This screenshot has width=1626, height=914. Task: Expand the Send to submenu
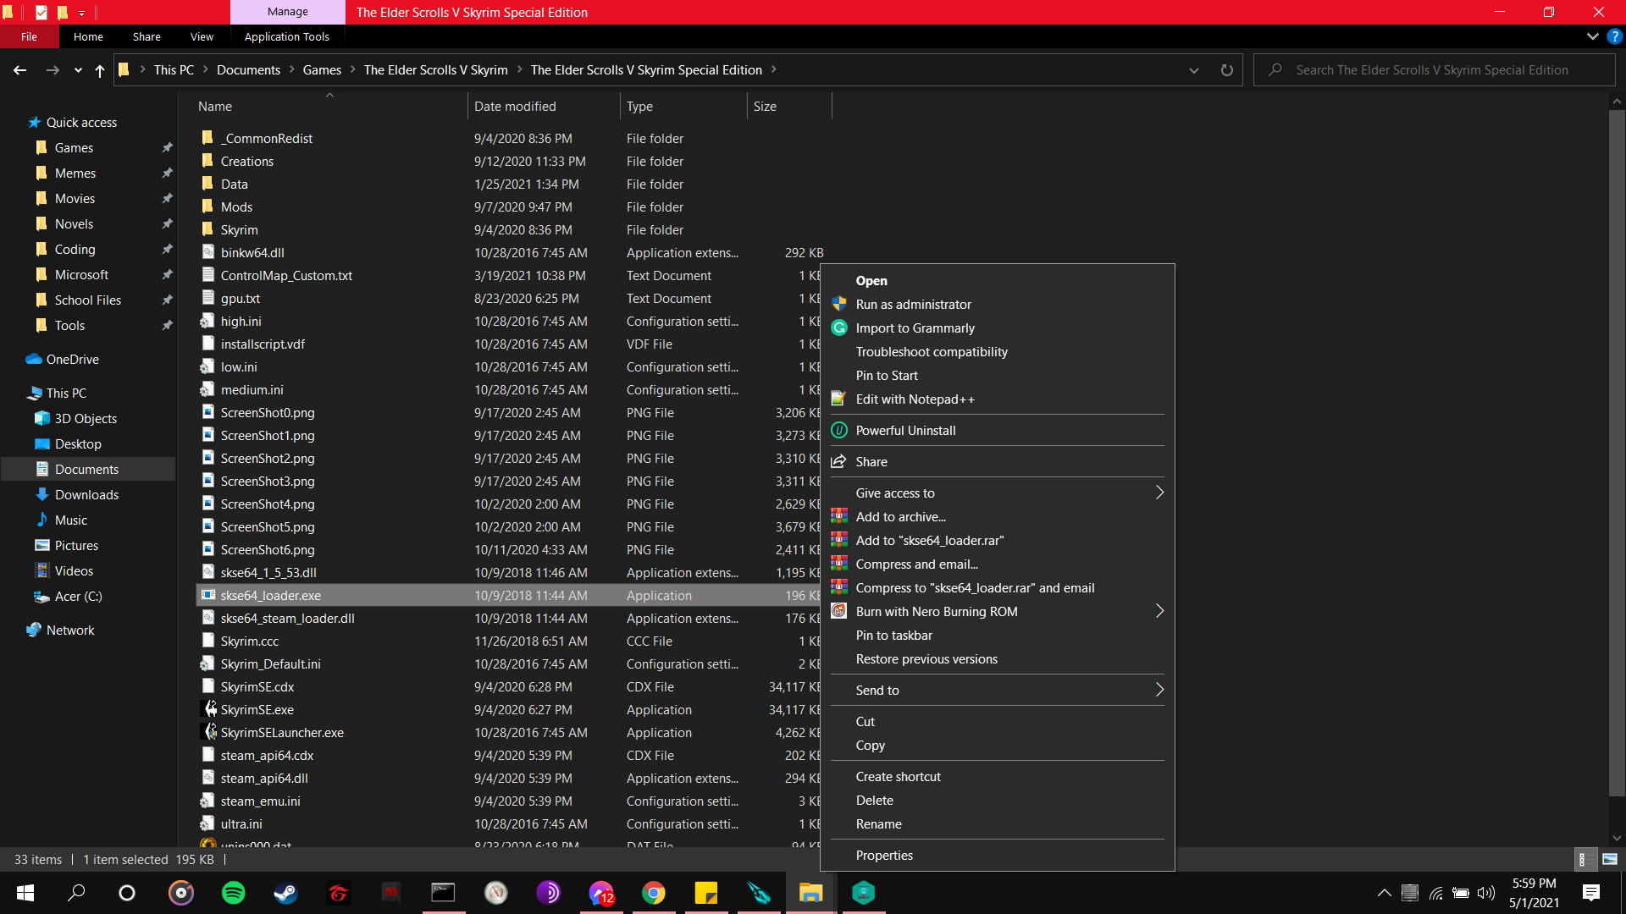tap(1159, 690)
